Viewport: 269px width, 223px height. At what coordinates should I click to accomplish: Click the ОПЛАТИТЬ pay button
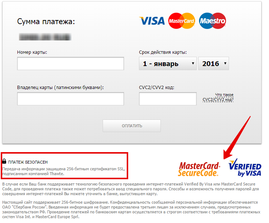pos(132,126)
